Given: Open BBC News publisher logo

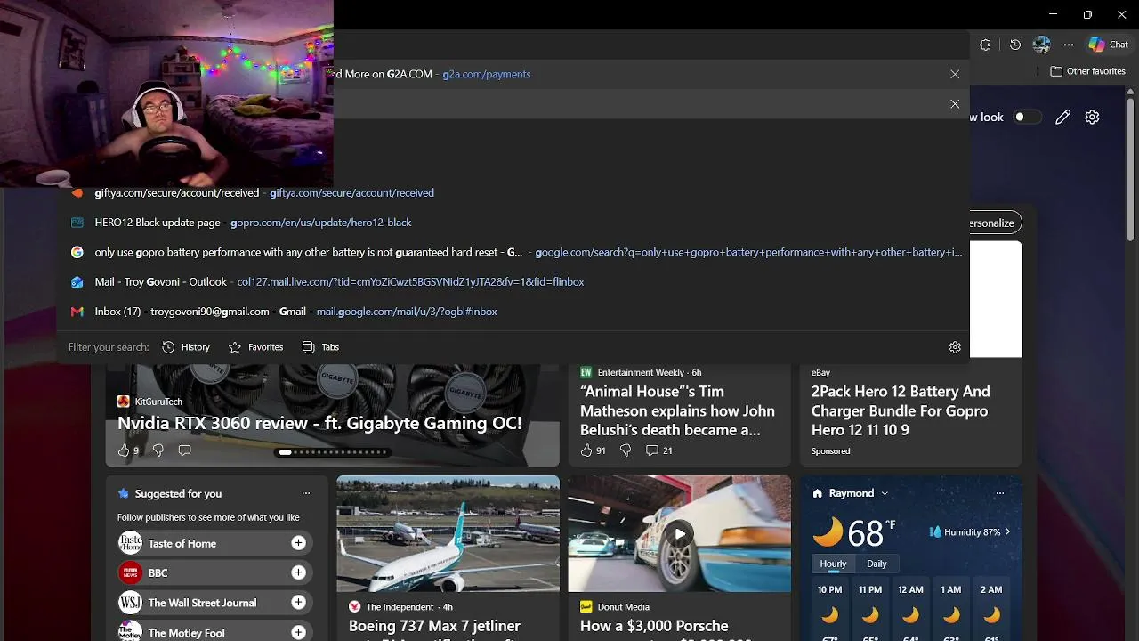Looking at the screenshot, I should pyautogui.click(x=130, y=572).
